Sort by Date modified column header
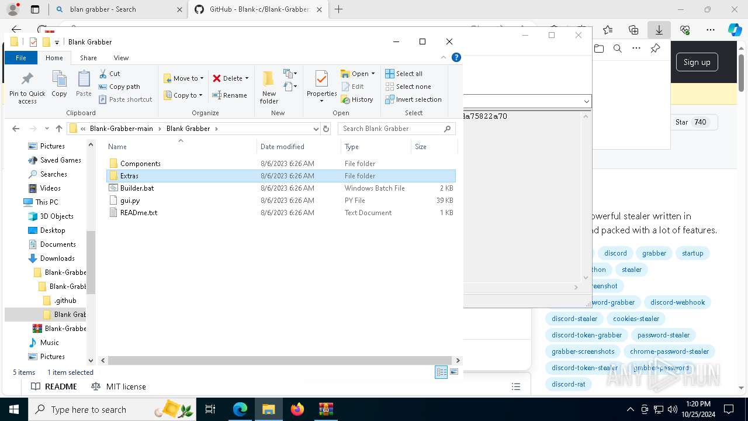748x421 pixels. (282, 147)
